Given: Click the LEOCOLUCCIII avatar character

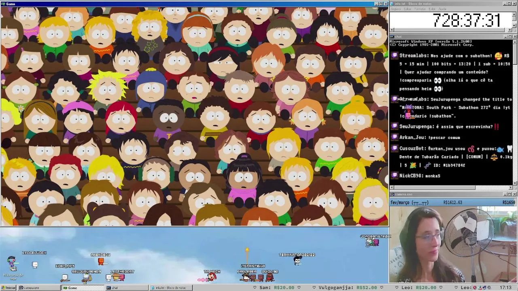Looking at the screenshot, I should [x=35, y=265].
